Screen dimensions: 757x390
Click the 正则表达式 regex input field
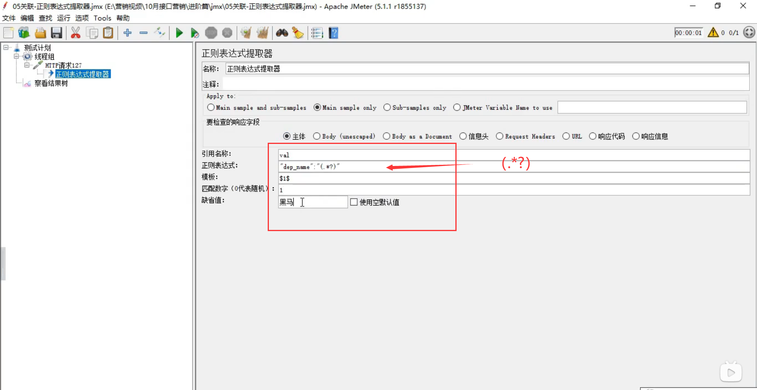point(514,166)
